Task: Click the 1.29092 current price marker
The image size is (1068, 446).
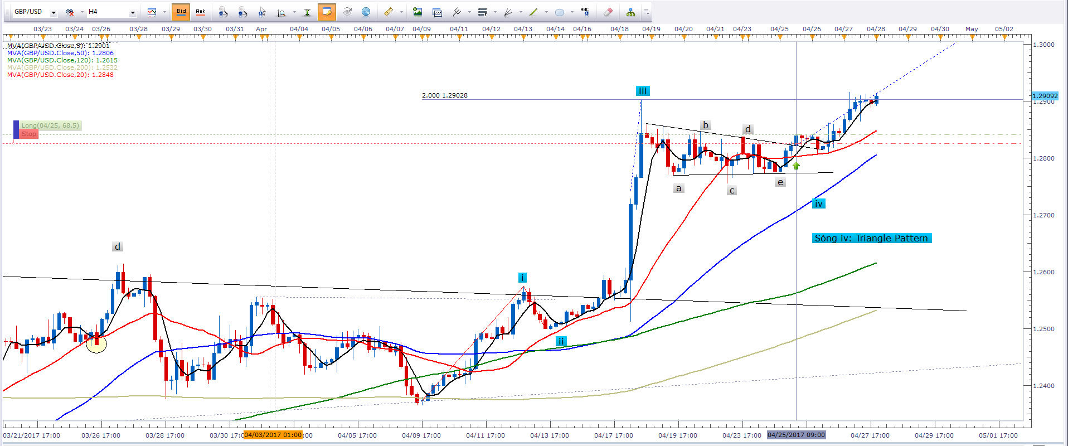Action: coord(1045,96)
